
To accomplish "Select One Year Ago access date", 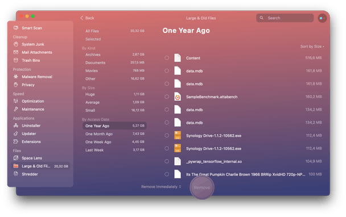I will pos(114,126).
